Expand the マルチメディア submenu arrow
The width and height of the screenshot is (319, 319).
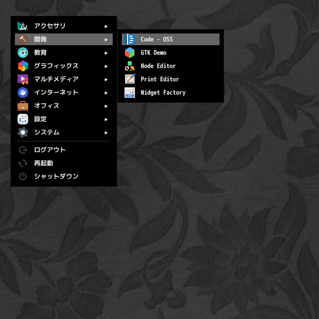106,80
